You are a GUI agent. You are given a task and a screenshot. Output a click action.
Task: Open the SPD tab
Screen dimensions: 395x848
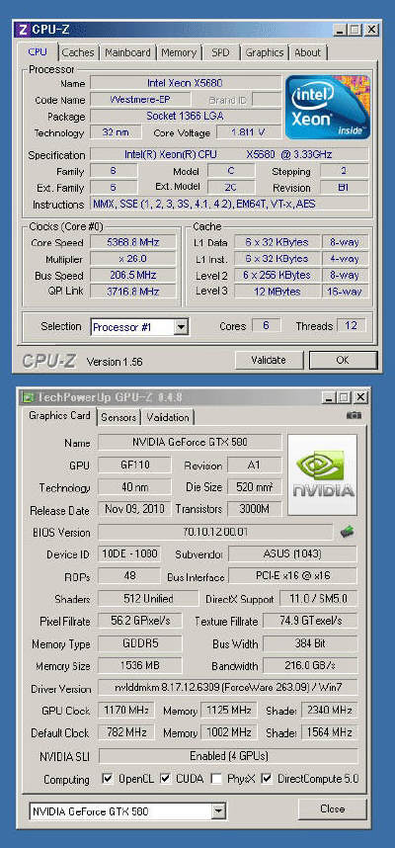coord(220,52)
